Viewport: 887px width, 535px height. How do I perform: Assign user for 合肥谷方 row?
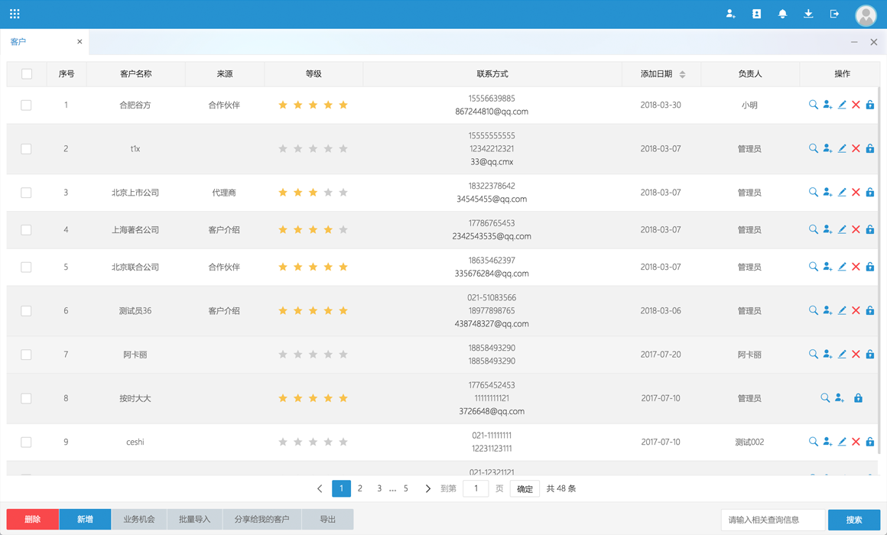(x=827, y=105)
